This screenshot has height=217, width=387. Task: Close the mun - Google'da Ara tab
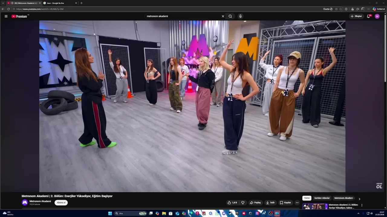pos(76,3)
